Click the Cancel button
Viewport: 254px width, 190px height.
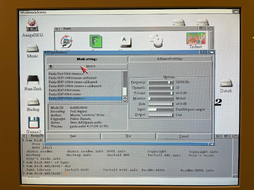point(184,136)
